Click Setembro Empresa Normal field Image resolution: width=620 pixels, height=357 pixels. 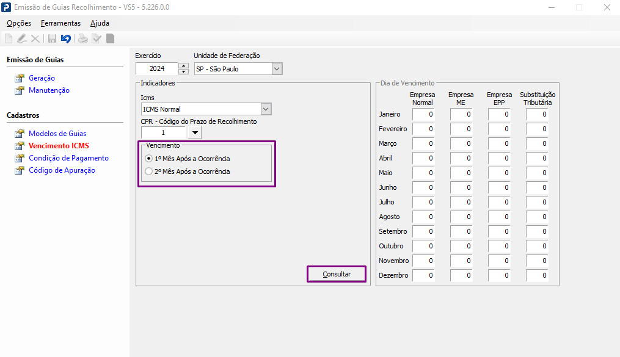click(x=423, y=231)
